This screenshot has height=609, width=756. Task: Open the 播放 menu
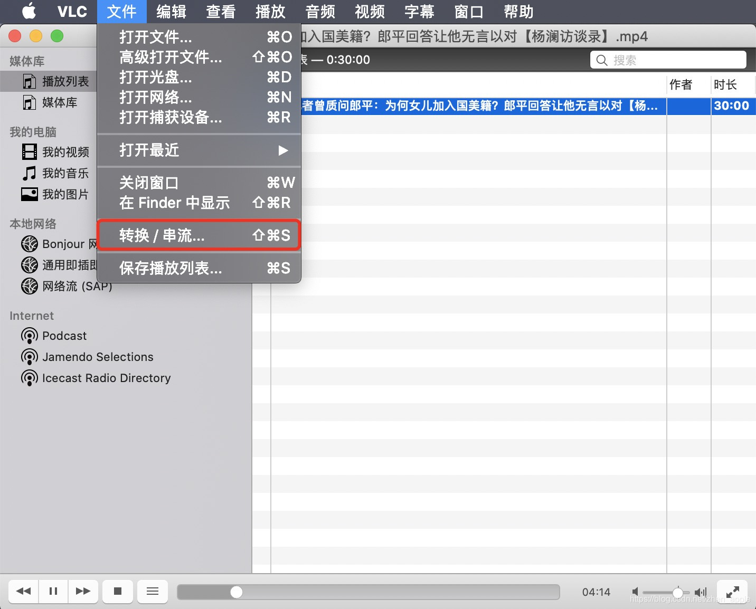270,12
